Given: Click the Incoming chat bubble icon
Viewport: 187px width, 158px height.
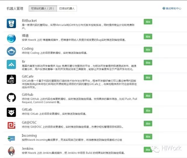Looking at the screenshot, I should [x=11, y=139].
